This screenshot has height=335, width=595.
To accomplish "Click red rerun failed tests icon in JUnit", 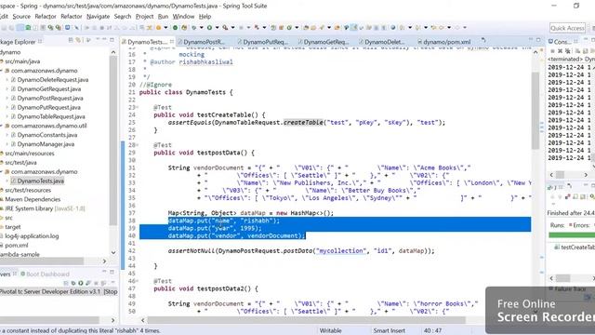I will pyautogui.click(x=568, y=196).
